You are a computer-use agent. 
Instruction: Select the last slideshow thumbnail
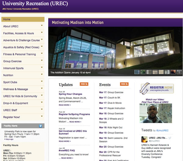point(179,72)
